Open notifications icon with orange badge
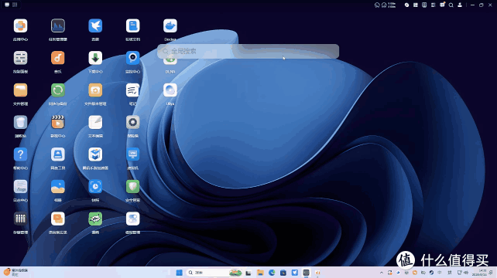This screenshot has width=497, height=278. click(x=442, y=5)
